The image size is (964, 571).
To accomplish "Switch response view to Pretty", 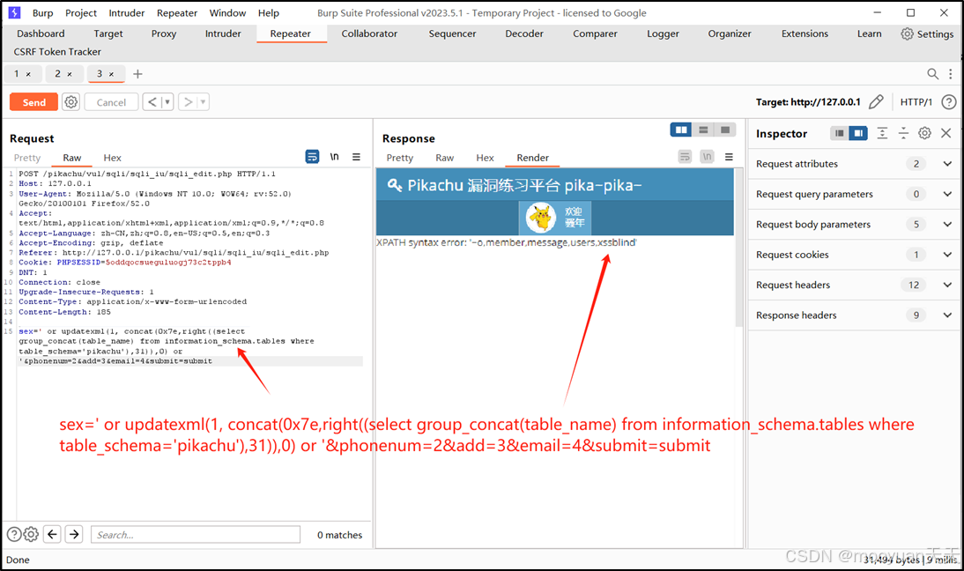I will (400, 158).
